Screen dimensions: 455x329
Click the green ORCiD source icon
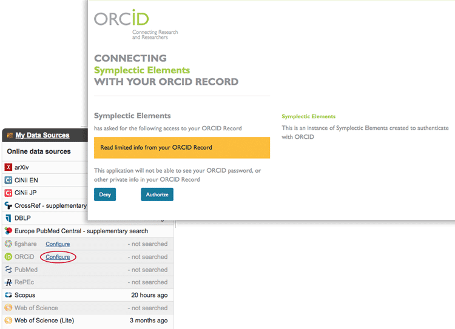point(8,256)
